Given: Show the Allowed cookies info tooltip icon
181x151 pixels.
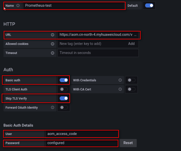Looking at the screenshot, I should coord(53,44).
